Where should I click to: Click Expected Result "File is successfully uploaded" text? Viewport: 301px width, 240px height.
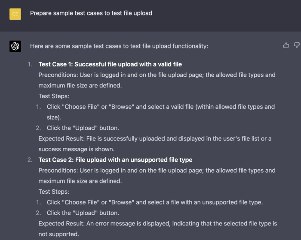(155, 138)
